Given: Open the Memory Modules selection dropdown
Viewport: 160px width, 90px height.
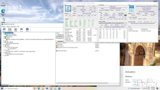Looking at the screenshot, I should [x=113, y=23].
